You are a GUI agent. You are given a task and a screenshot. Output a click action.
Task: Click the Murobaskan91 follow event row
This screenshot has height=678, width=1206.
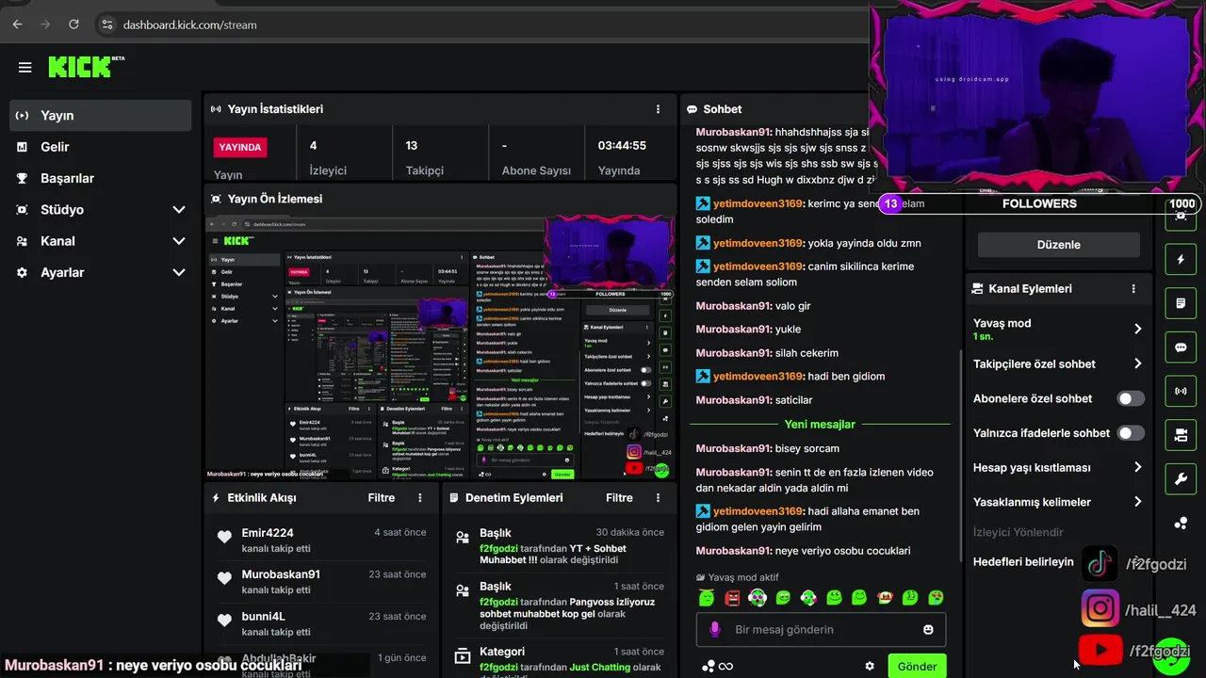pos(322,582)
